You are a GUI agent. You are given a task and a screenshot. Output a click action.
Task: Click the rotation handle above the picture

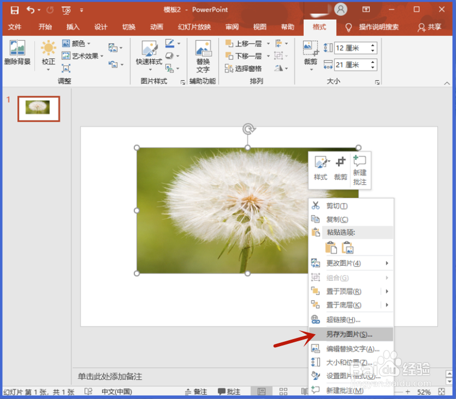pos(248,129)
